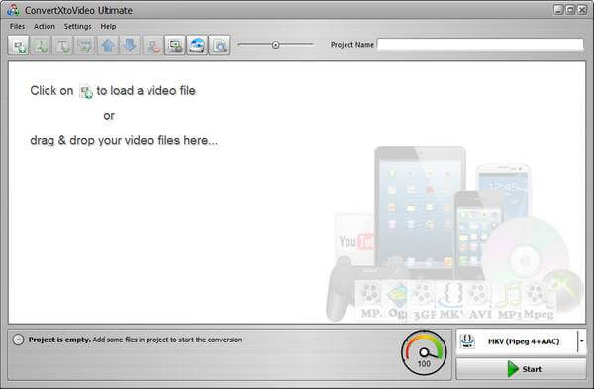Click the Start conversion button

point(521,369)
